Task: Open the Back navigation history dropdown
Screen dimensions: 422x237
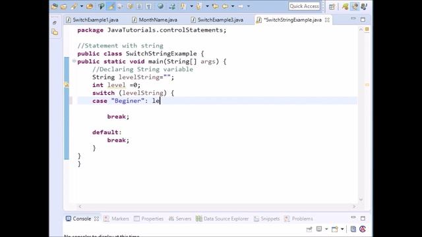Action: (x=233, y=6)
